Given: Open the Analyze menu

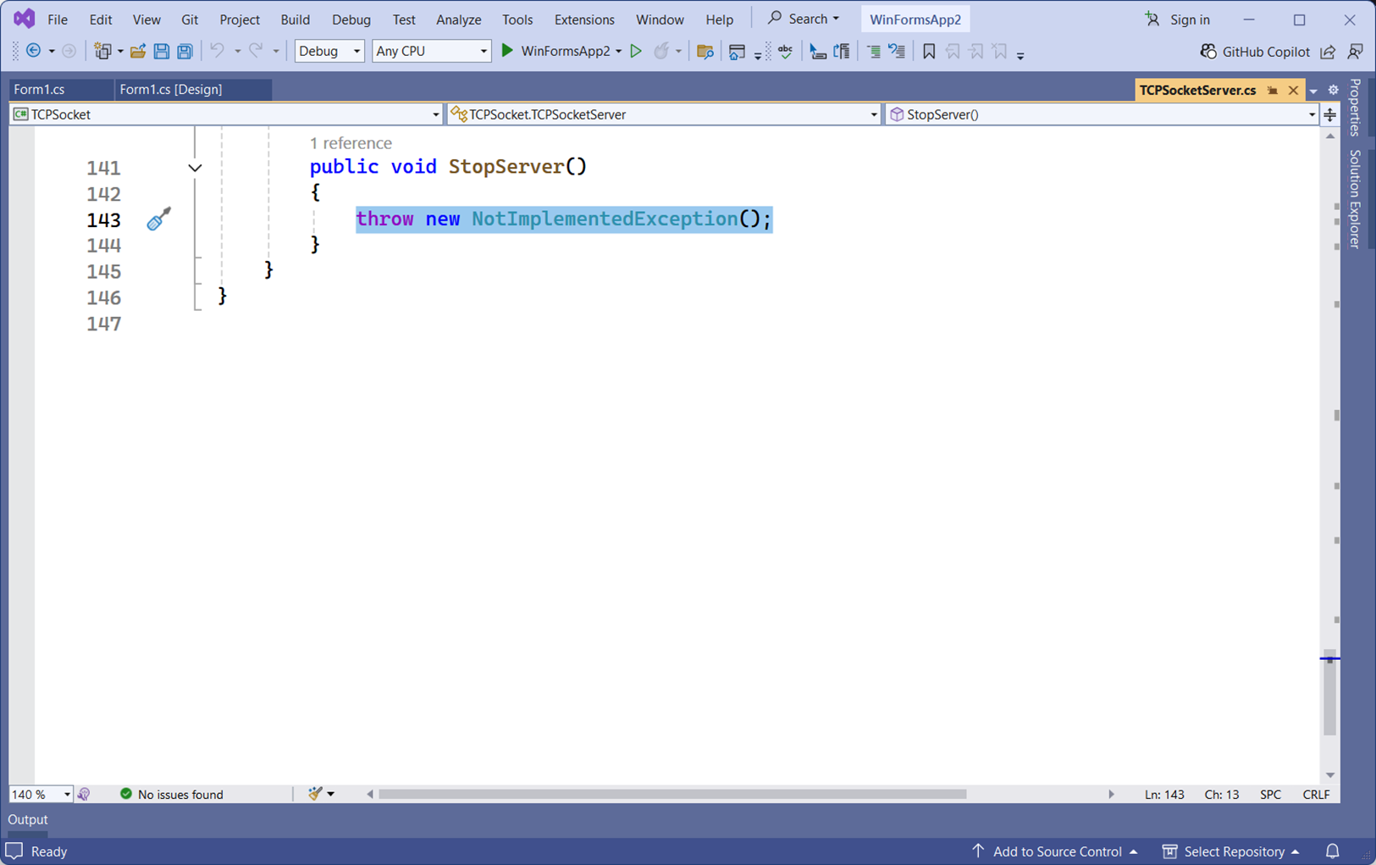Looking at the screenshot, I should (458, 19).
